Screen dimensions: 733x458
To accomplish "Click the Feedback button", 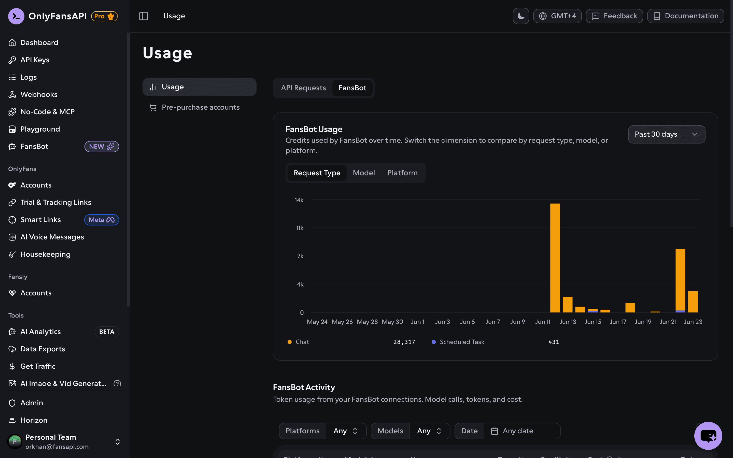I will click(x=614, y=16).
